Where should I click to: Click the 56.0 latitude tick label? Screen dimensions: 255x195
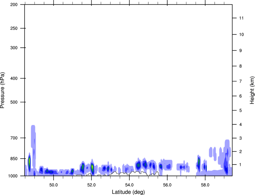167,185
